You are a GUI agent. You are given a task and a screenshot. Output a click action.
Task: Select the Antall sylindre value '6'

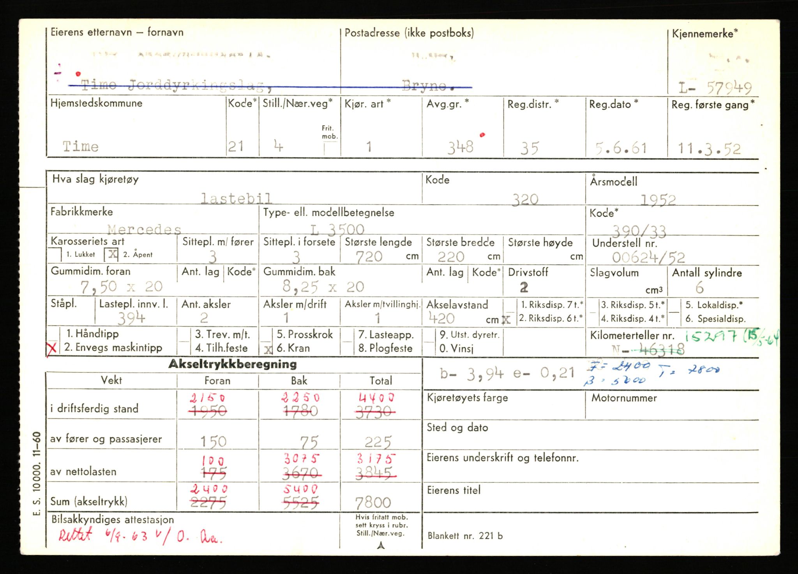click(699, 288)
